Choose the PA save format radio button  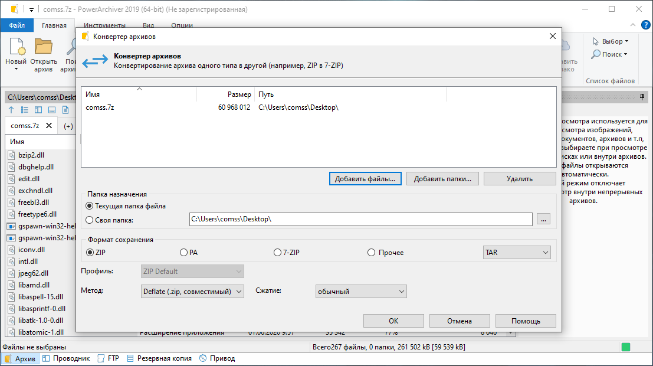coord(183,253)
